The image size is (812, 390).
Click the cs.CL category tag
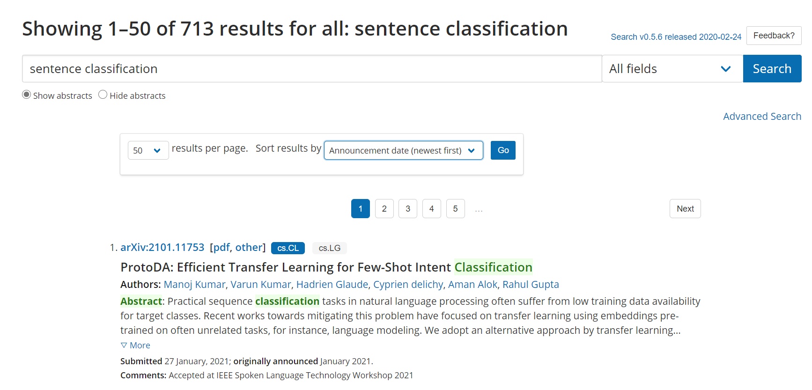point(288,248)
